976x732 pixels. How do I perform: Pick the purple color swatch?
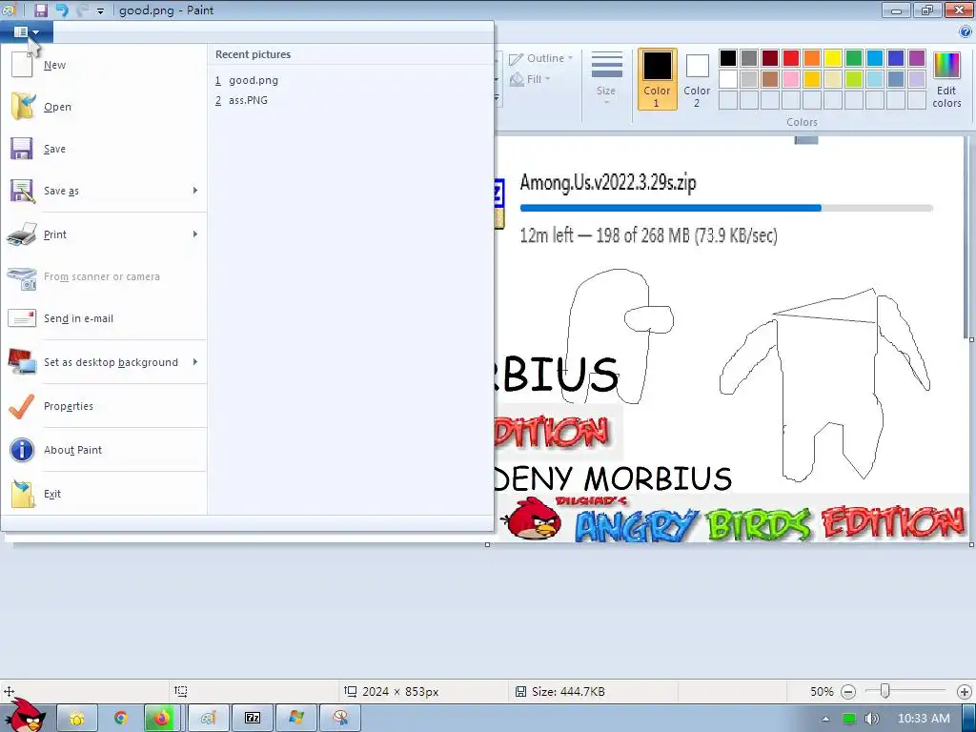point(917,58)
